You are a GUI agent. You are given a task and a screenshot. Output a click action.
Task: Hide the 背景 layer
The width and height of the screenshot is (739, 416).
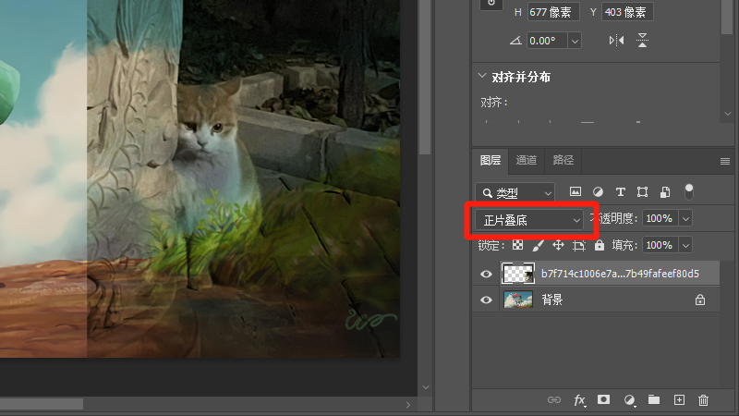coord(487,300)
